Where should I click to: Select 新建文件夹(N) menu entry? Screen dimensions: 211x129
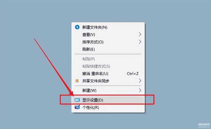pos(108,27)
